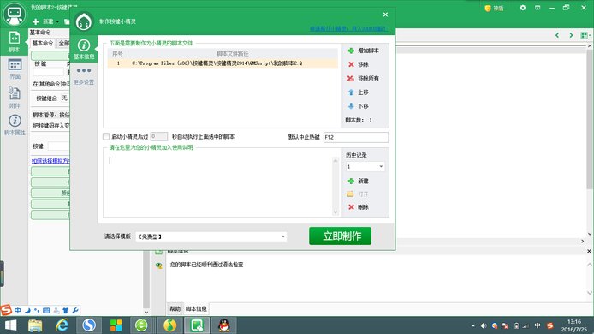Open the 历史记录 dropdown showing 1
This screenshot has width=594, height=334.
tap(365, 167)
